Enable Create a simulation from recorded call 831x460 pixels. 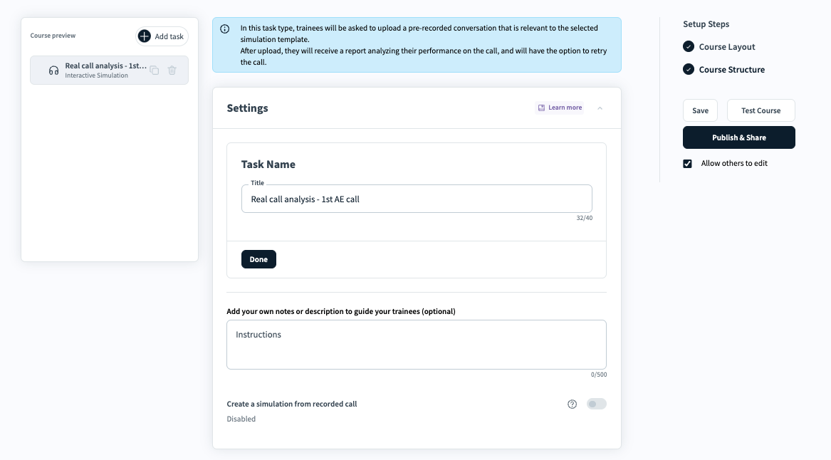point(596,404)
